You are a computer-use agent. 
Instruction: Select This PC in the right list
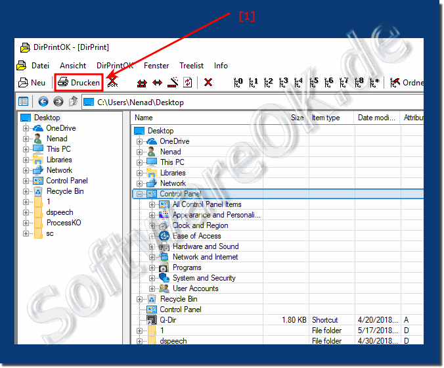(172, 162)
